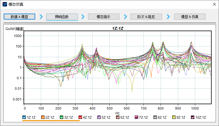The height and width of the screenshot is (126, 219).
Task: Select the 模型 & 仿真 step
Action: click(x=190, y=17)
